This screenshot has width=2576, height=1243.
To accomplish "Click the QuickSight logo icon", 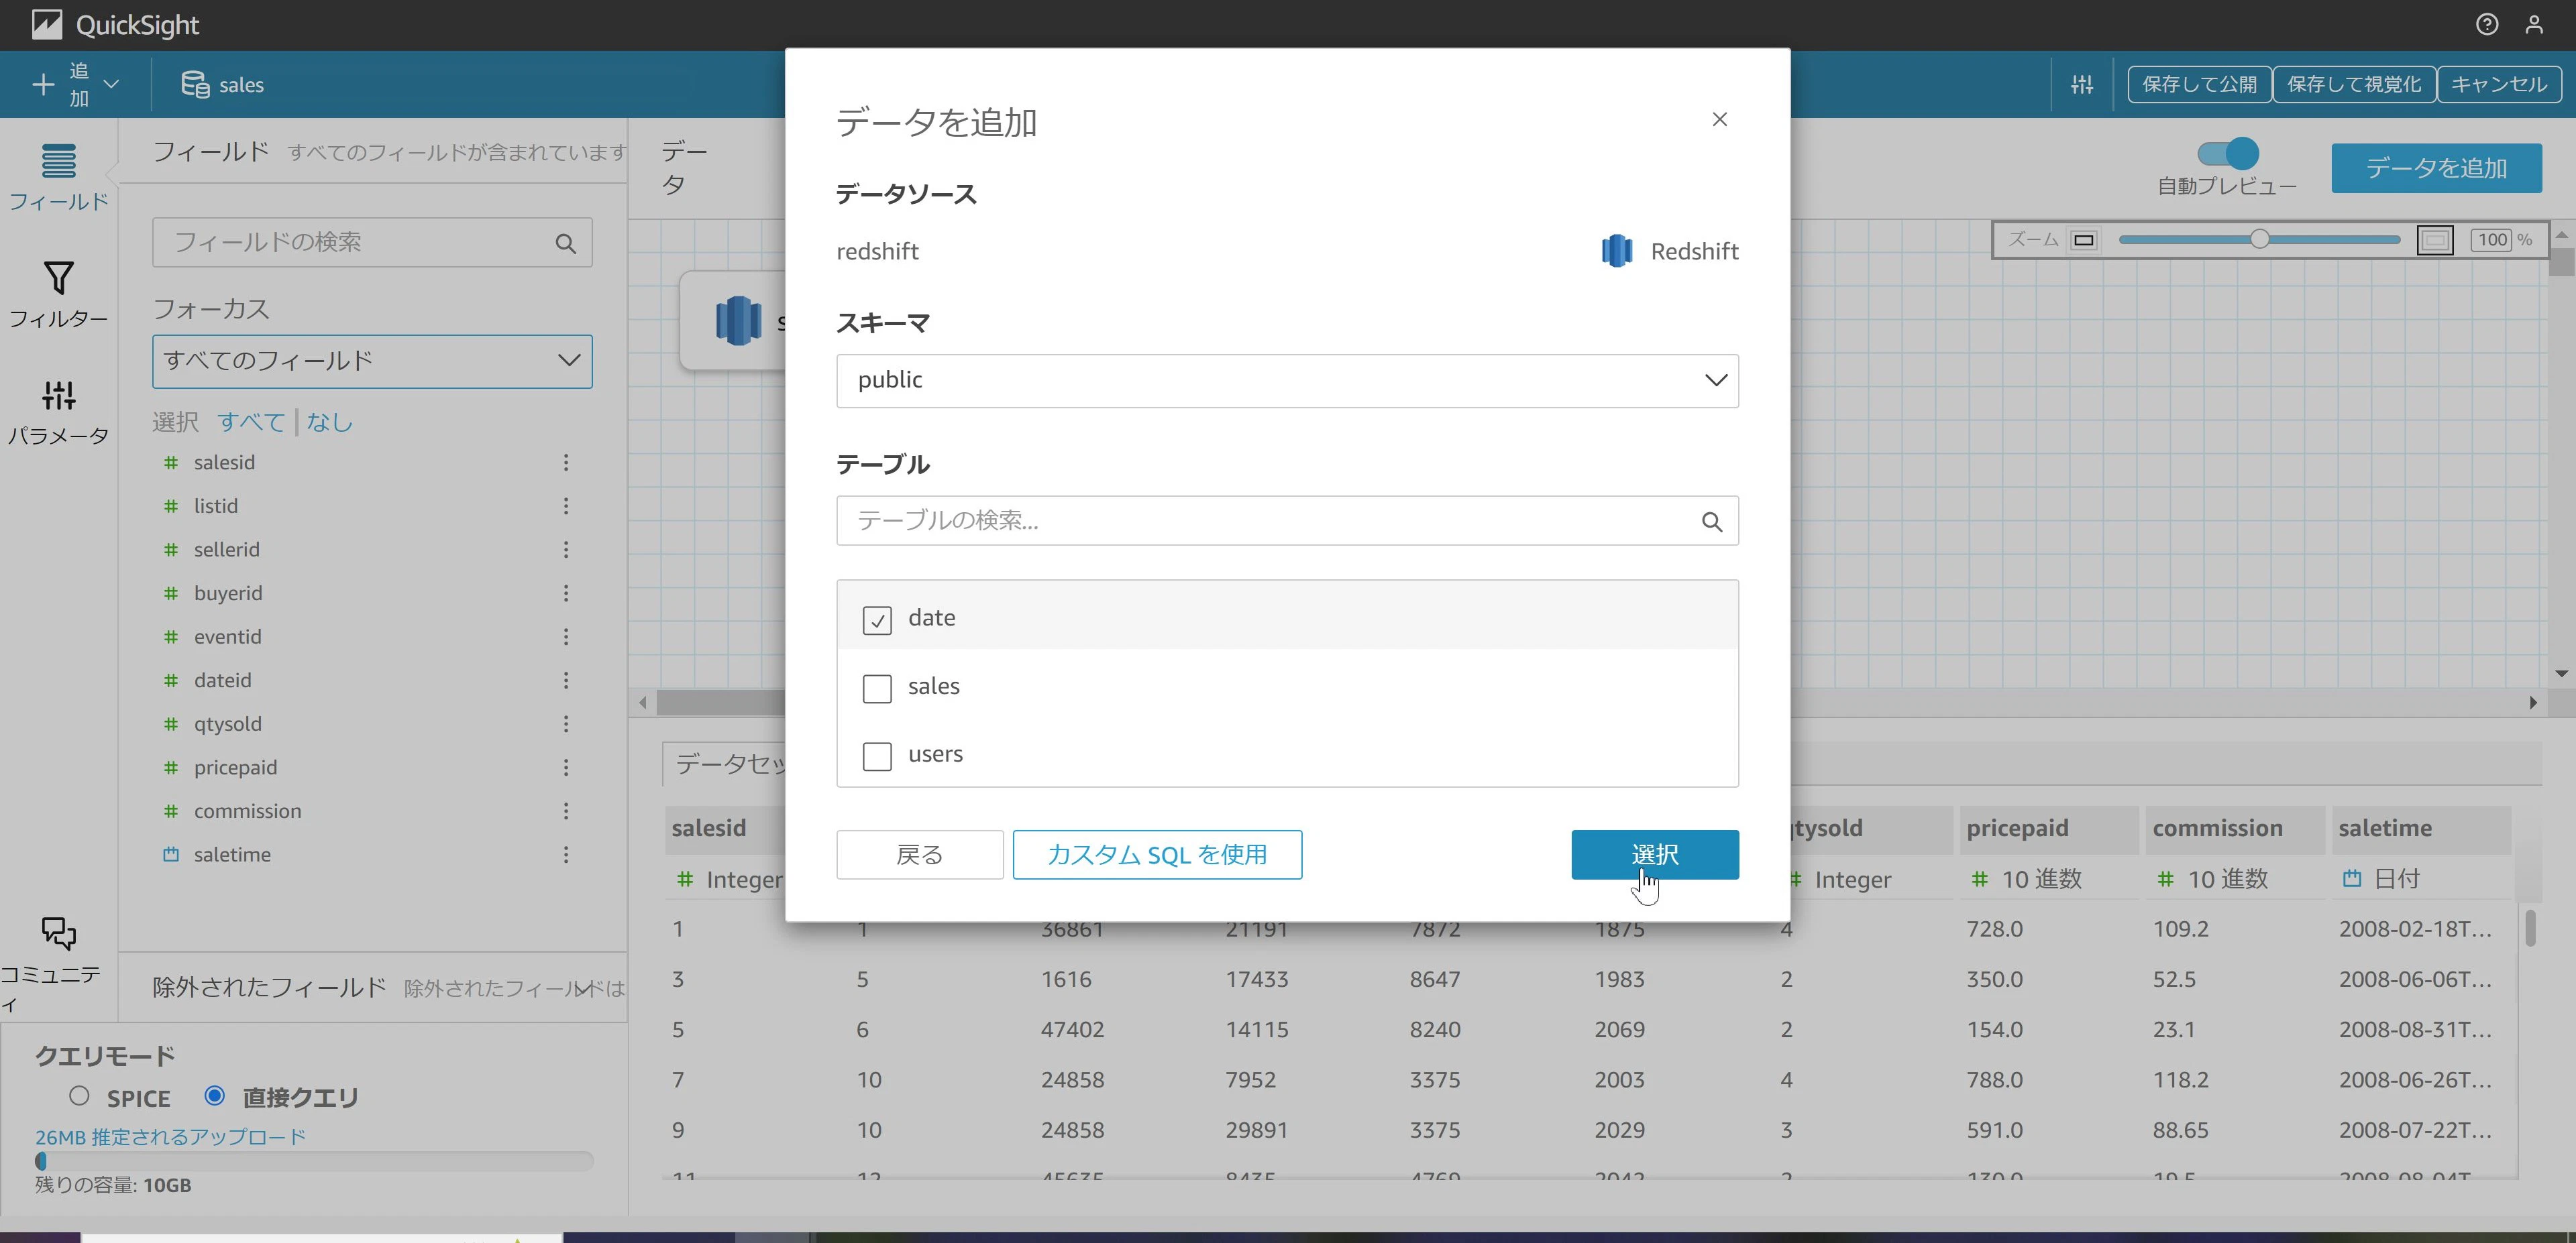I will click(x=46, y=25).
